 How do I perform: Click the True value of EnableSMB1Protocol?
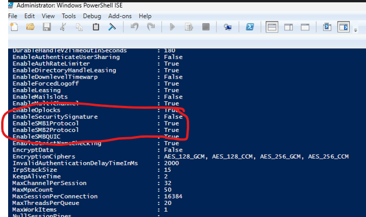(x=172, y=123)
